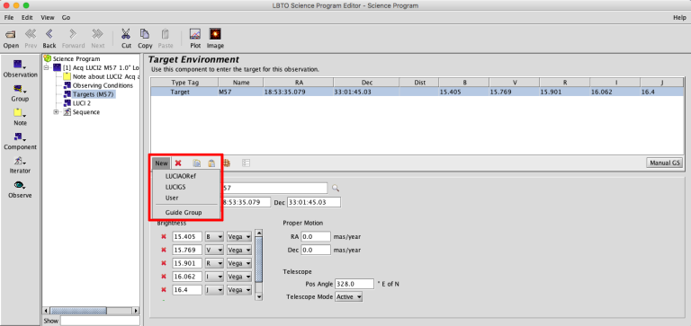Click the Pos Angle input field
Viewport: 691px width, 326px height.
(x=354, y=284)
